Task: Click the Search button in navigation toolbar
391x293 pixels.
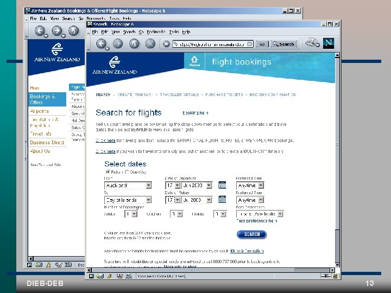Action: coord(284,44)
